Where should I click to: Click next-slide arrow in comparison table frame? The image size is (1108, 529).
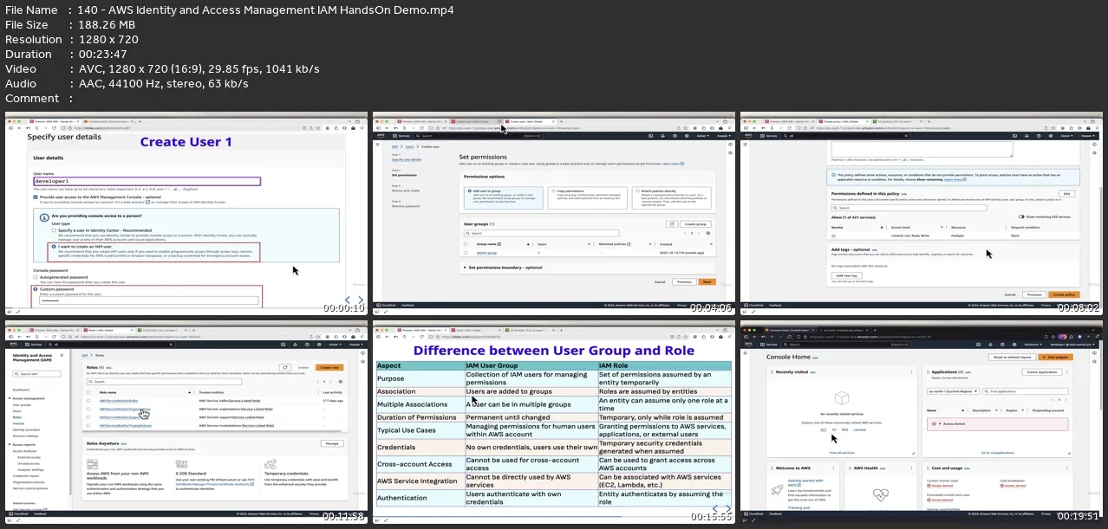(728, 509)
